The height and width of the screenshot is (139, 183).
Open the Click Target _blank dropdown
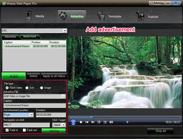pyautogui.click(x=63, y=125)
